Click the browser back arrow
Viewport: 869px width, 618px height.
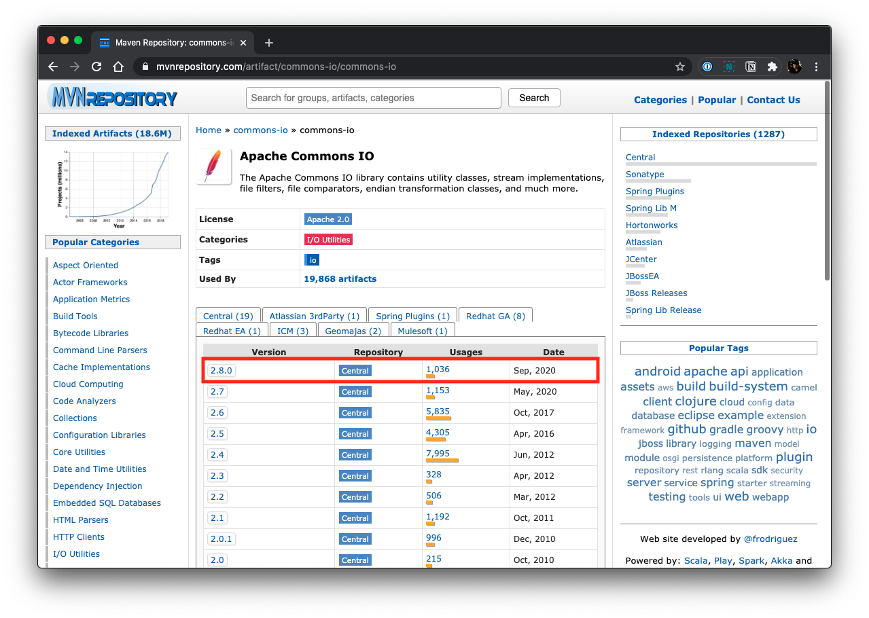pos(53,67)
